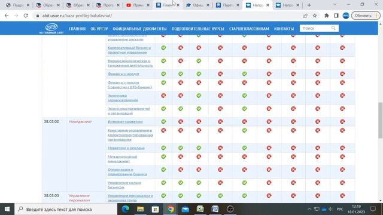Expand the Chrome tab search chevron
This screenshot has height=215, width=383.
coord(335,5)
